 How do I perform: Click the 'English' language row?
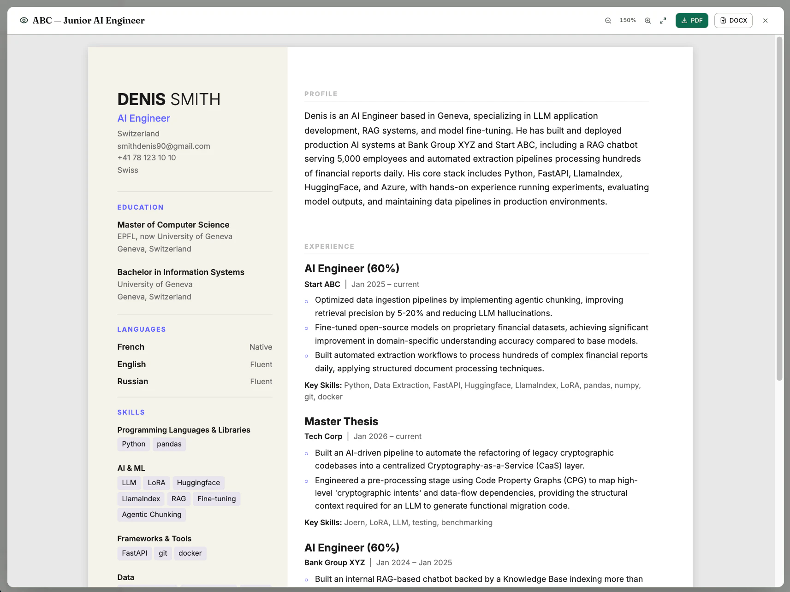pos(195,364)
